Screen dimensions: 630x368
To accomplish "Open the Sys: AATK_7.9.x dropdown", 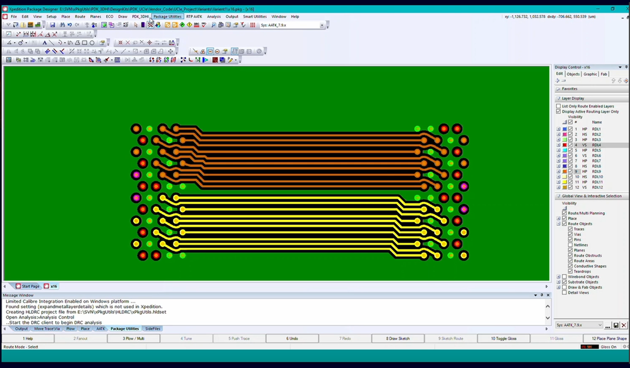I will click(x=322, y=24).
